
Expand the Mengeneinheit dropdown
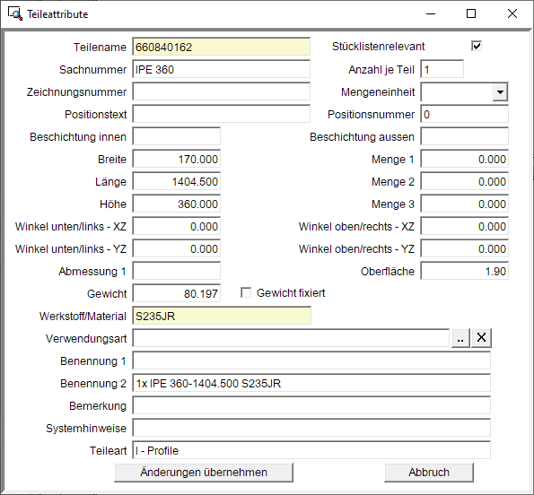pyautogui.click(x=500, y=92)
